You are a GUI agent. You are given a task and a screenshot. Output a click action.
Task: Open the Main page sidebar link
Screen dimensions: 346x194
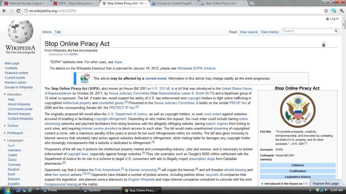tap(12, 63)
